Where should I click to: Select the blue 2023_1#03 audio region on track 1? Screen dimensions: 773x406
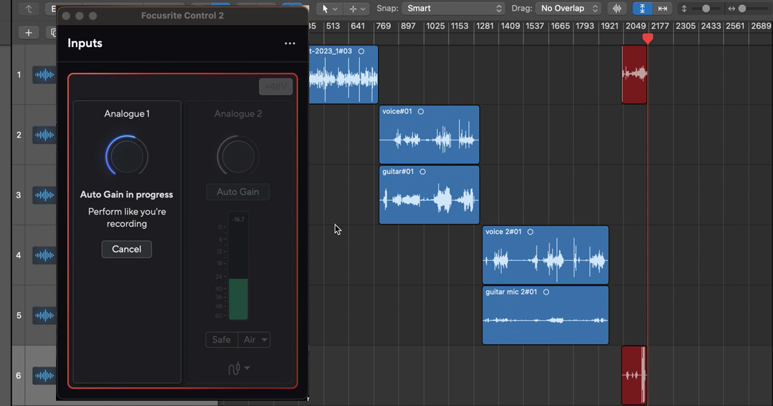point(343,75)
